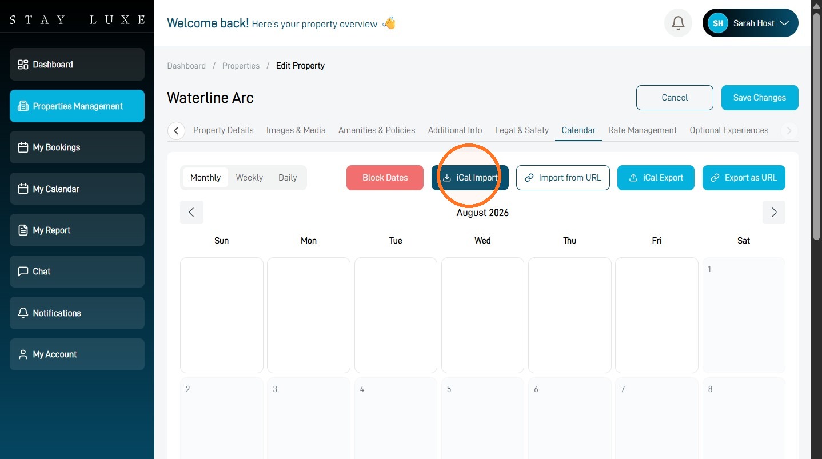The image size is (822, 459).
Task: Open the Legal & Safety tab
Action: pos(522,130)
